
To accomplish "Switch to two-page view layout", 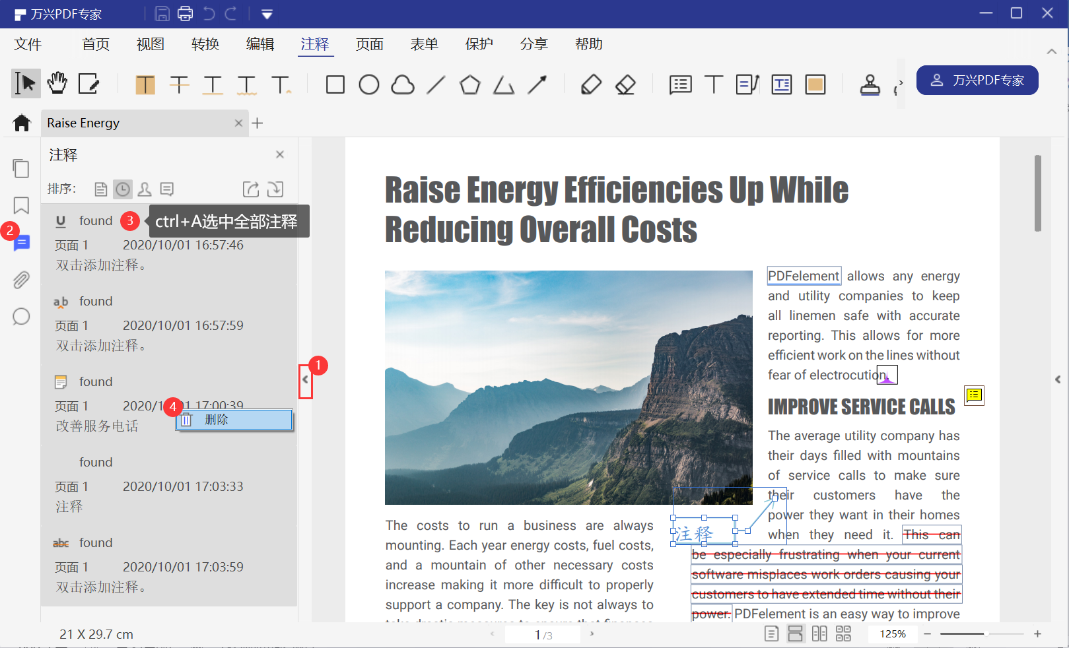I will [819, 634].
